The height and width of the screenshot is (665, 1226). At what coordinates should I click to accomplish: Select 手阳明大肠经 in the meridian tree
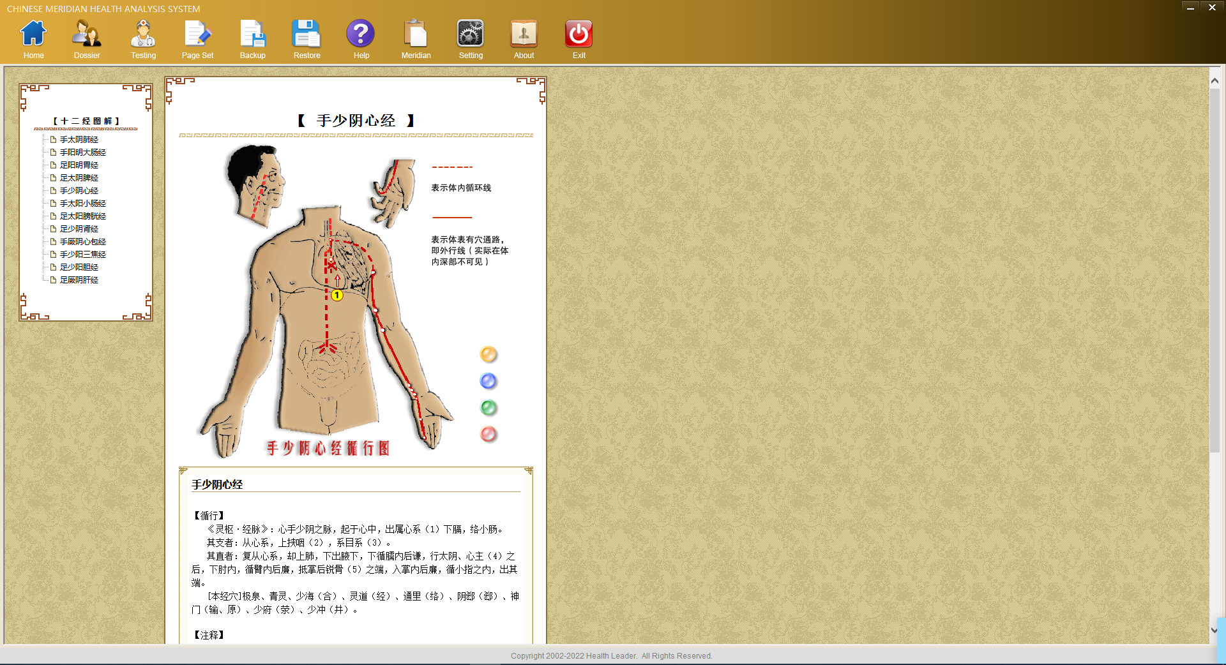point(83,152)
